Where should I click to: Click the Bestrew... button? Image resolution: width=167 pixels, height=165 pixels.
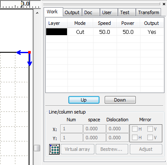pos(112,149)
